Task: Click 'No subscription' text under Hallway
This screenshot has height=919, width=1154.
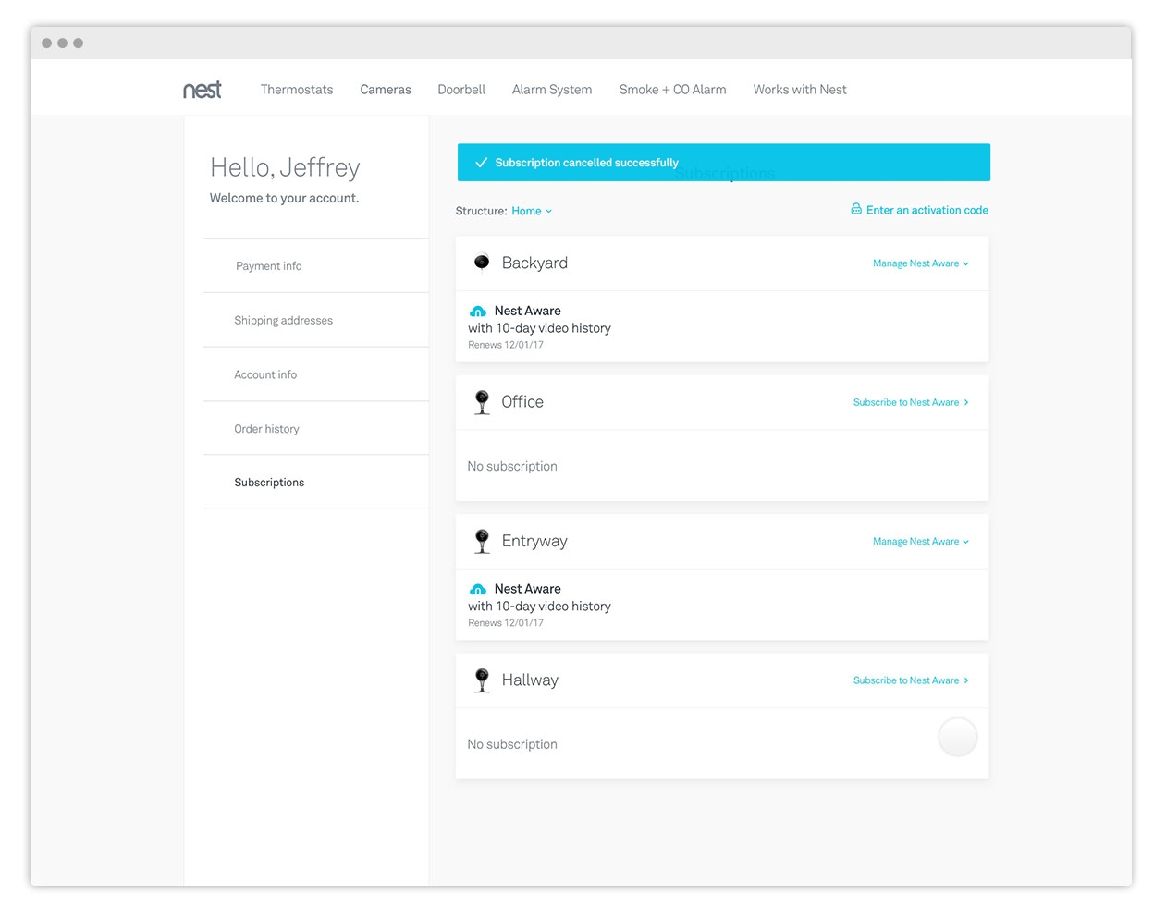Action: pyautogui.click(x=512, y=744)
